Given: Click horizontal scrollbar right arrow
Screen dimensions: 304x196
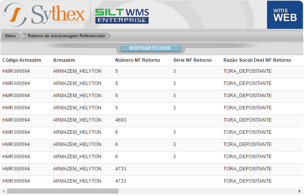Looking at the screenshot, I should click(300, 191).
